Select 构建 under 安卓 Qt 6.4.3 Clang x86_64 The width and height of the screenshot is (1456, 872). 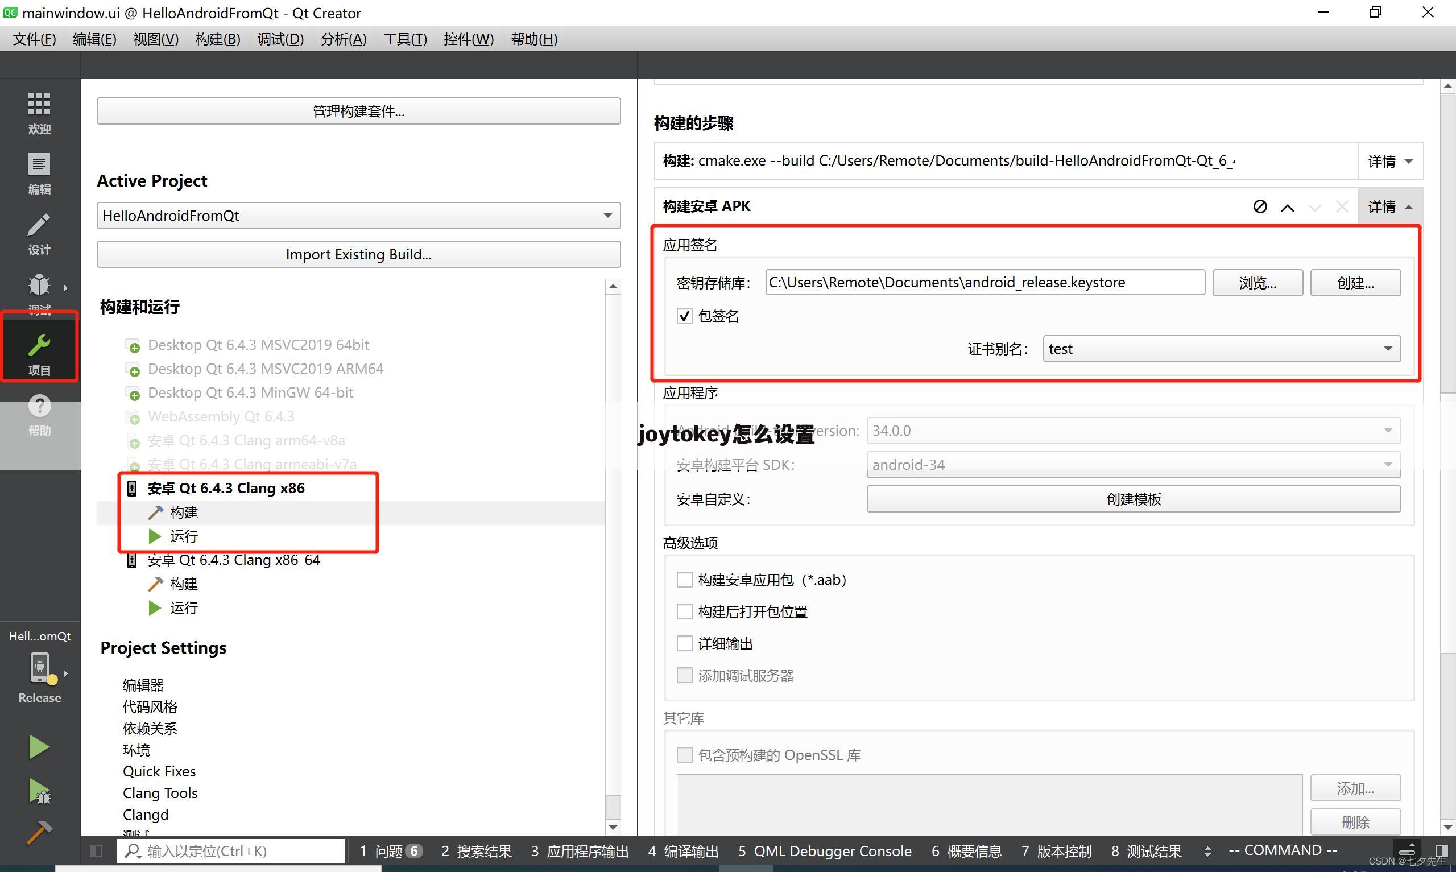(x=184, y=584)
